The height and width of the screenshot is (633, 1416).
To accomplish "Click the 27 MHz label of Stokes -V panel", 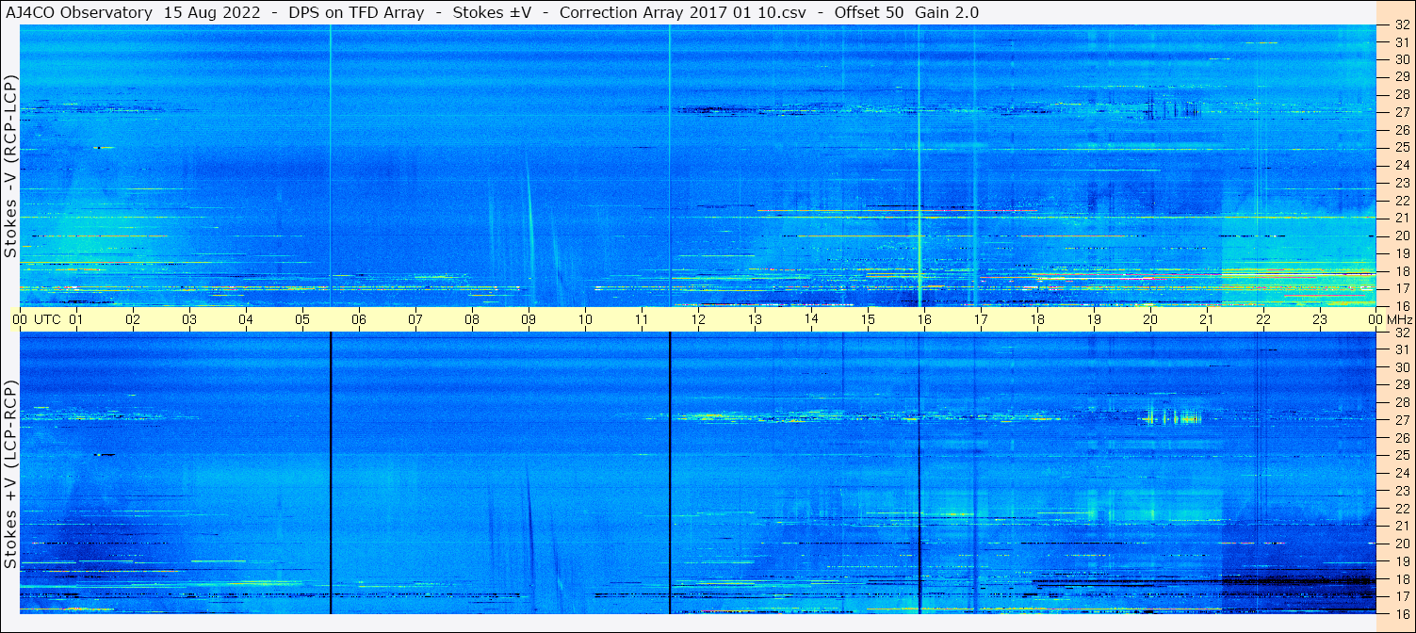I will tap(1401, 112).
